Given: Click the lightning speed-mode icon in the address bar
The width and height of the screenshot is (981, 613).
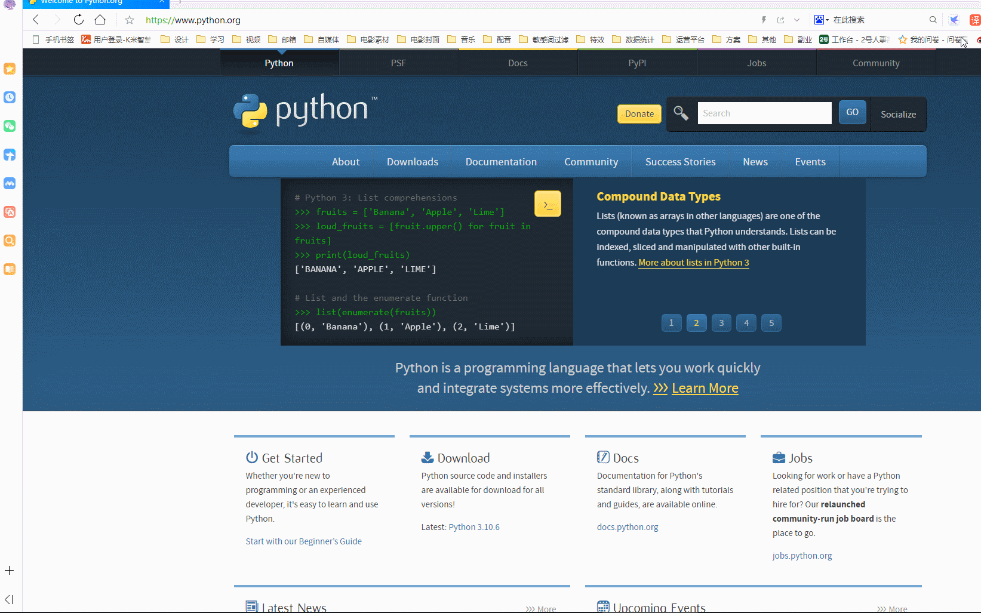Looking at the screenshot, I should (764, 20).
